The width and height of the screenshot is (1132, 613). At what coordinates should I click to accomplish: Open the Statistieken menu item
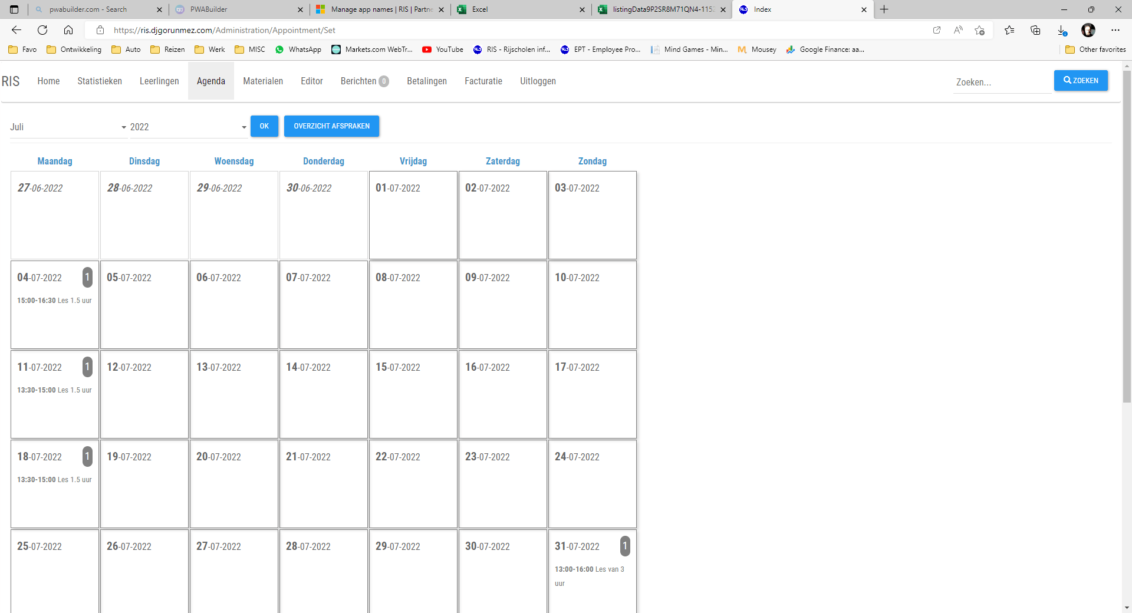[x=100, y=81]
